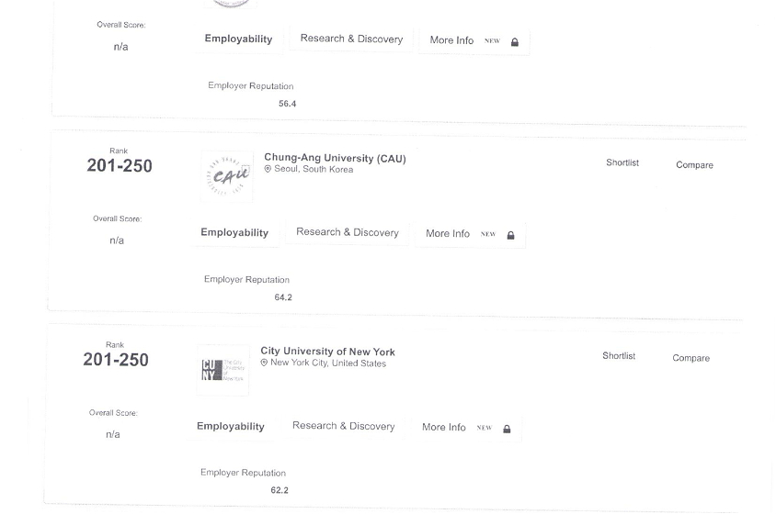The image size is (776, 514).
Task: Compare Chung-Ang University
Action: 695,165
